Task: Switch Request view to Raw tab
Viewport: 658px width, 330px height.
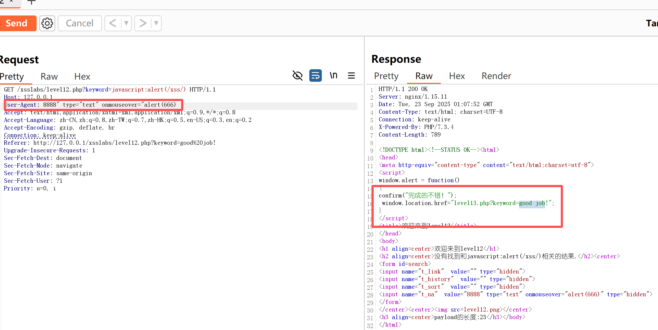Action: coord(49,77)
